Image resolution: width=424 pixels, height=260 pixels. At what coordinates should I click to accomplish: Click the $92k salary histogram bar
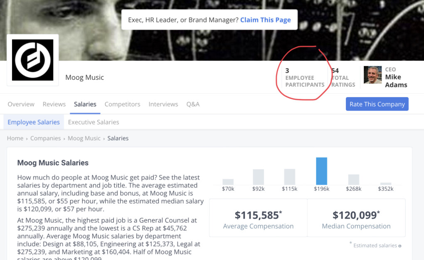(259, 177)
